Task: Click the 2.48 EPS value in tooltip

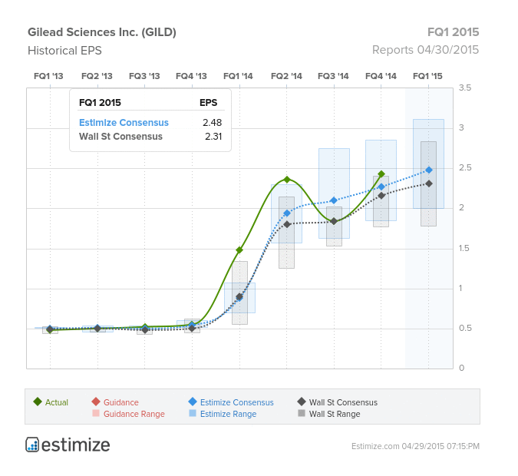Action: click(x=212, y=123)
